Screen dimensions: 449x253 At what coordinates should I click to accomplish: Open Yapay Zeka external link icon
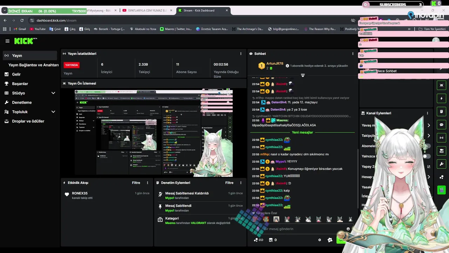(x=429, y=167)
